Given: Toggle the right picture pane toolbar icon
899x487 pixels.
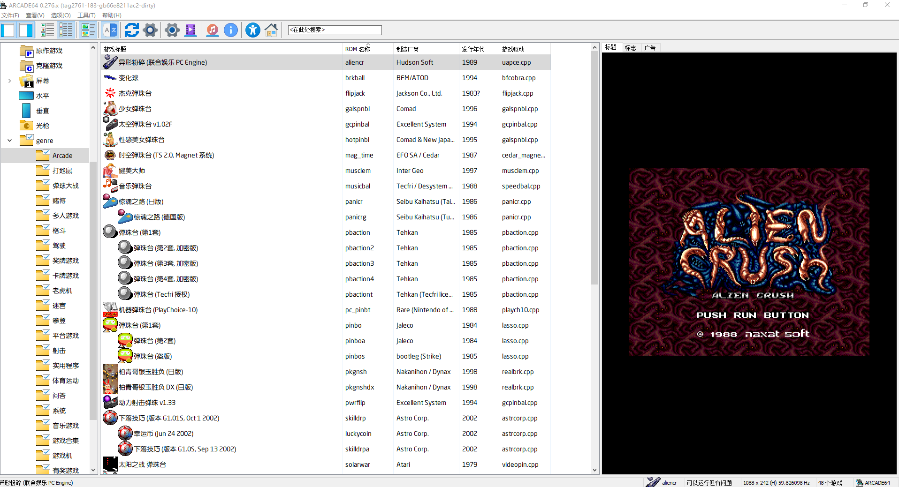Looking at the screenshot, I should pos(26,30).
